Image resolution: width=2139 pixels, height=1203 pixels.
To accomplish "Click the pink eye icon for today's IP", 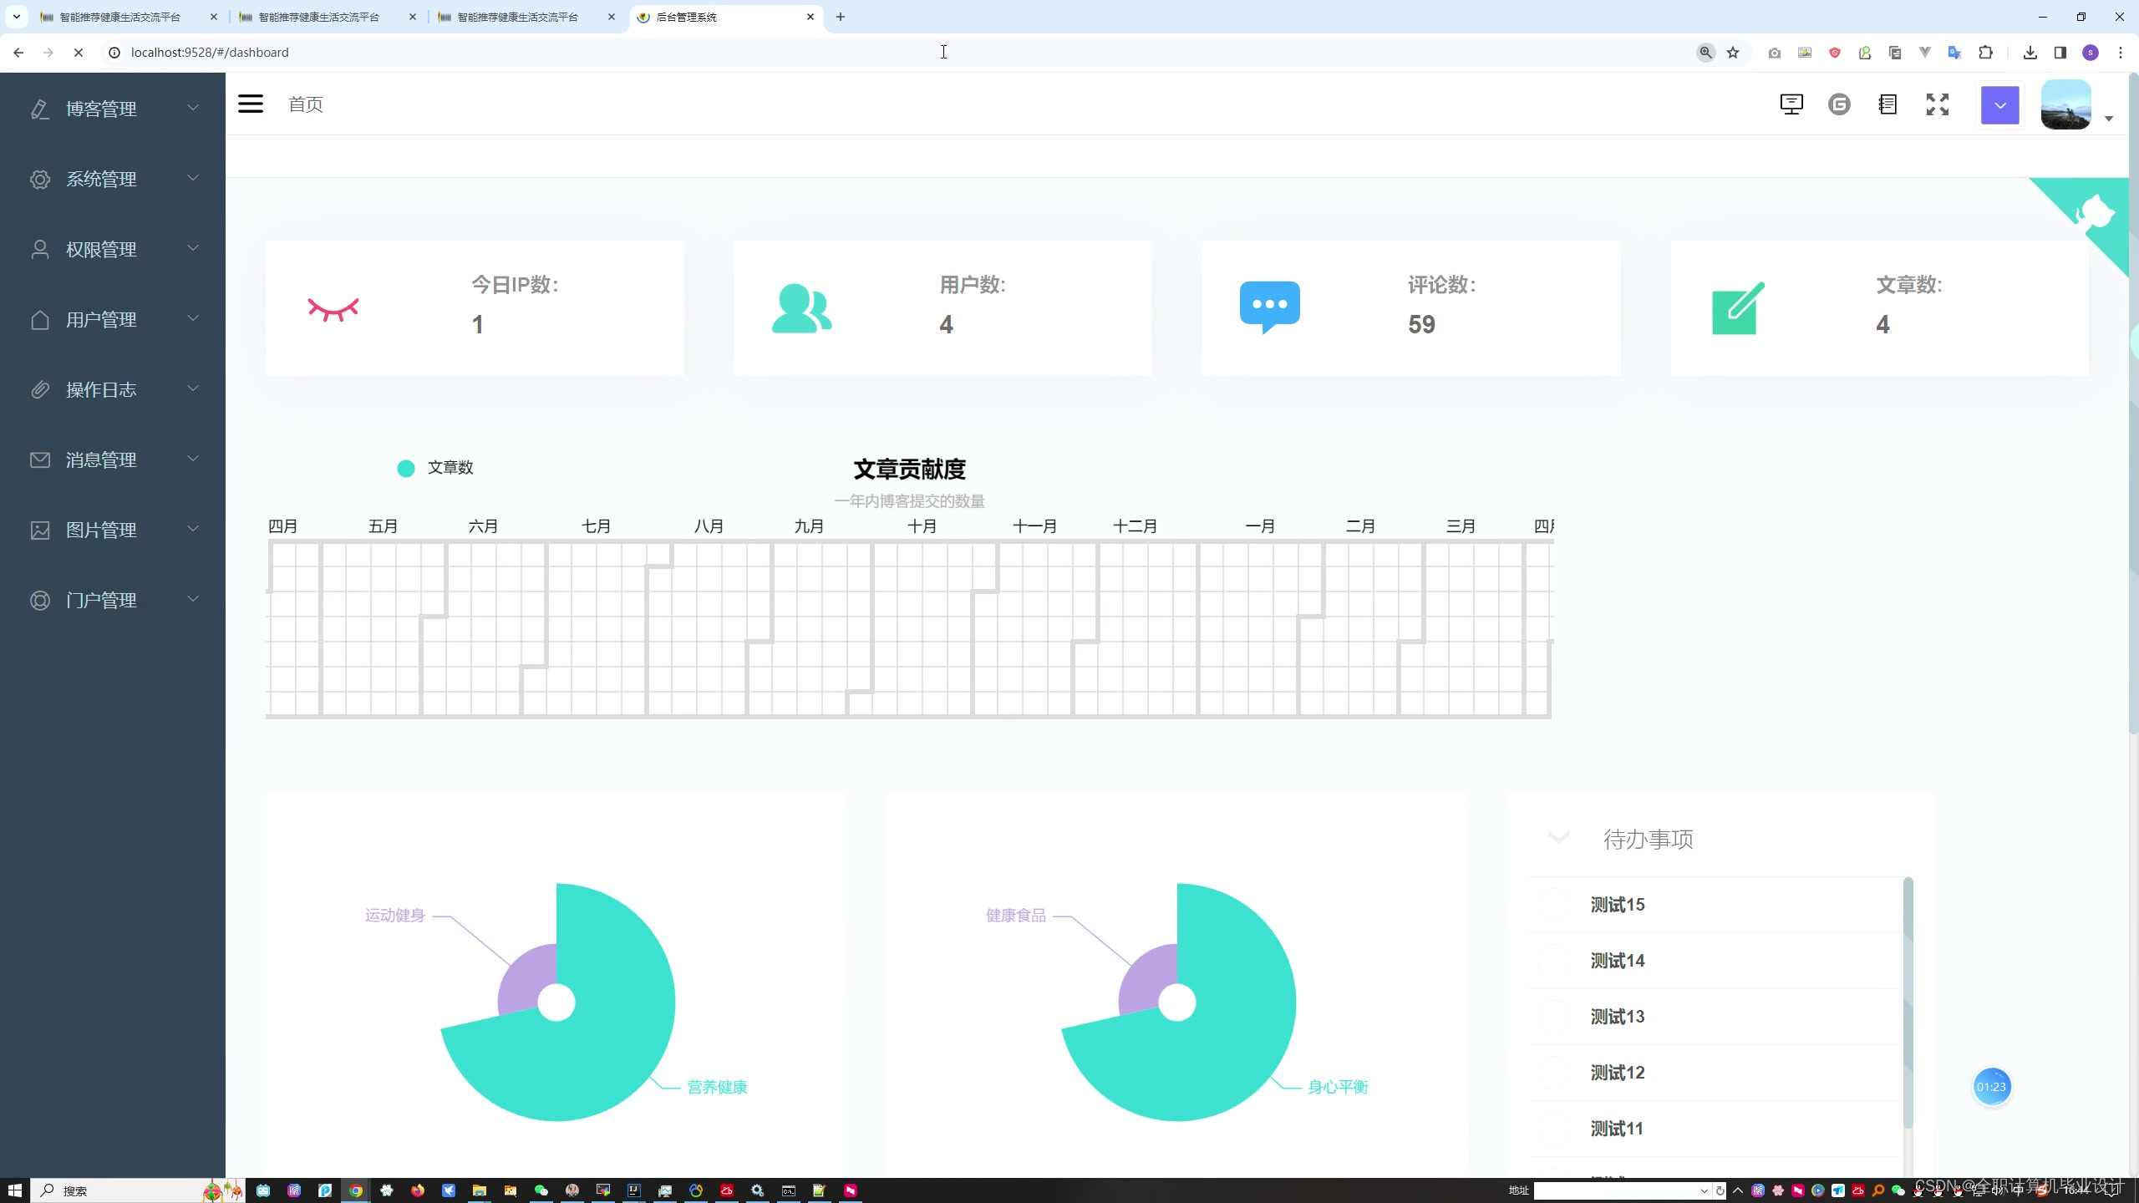I will [x=333, y=309].
